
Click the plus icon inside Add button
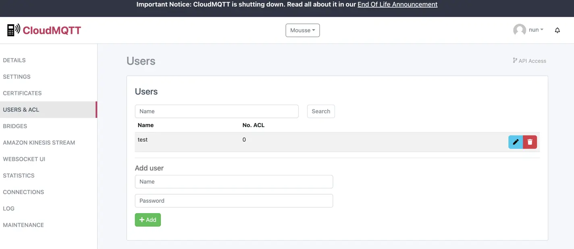[142, 220]
